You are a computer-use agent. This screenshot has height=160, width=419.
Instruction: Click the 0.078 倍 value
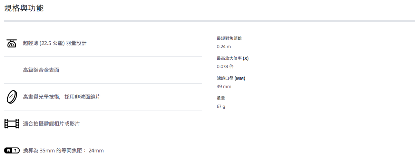(225, 66)
